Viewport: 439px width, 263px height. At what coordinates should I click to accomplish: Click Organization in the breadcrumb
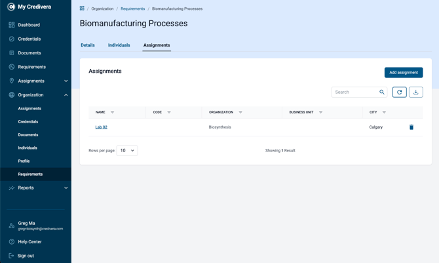[102, 9]
